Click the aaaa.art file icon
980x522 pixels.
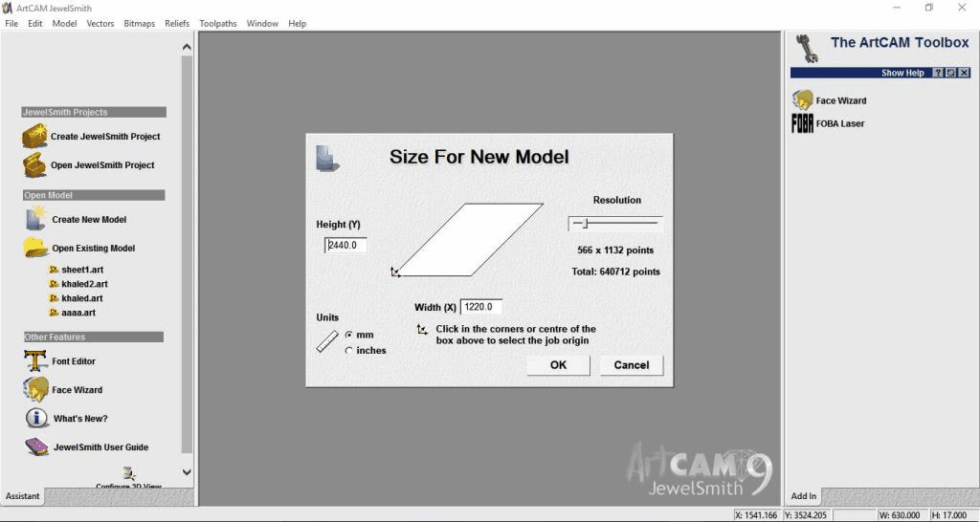point(54,313)
